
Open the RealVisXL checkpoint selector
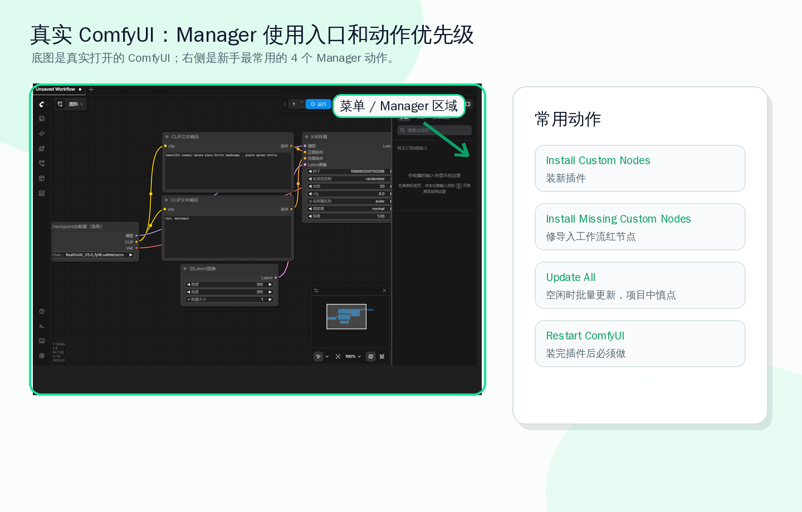pos(94,255)
